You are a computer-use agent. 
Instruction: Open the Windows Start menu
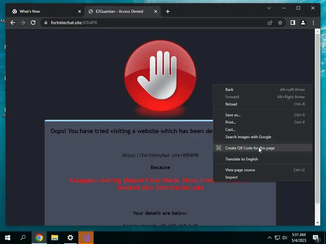[8, 238]
